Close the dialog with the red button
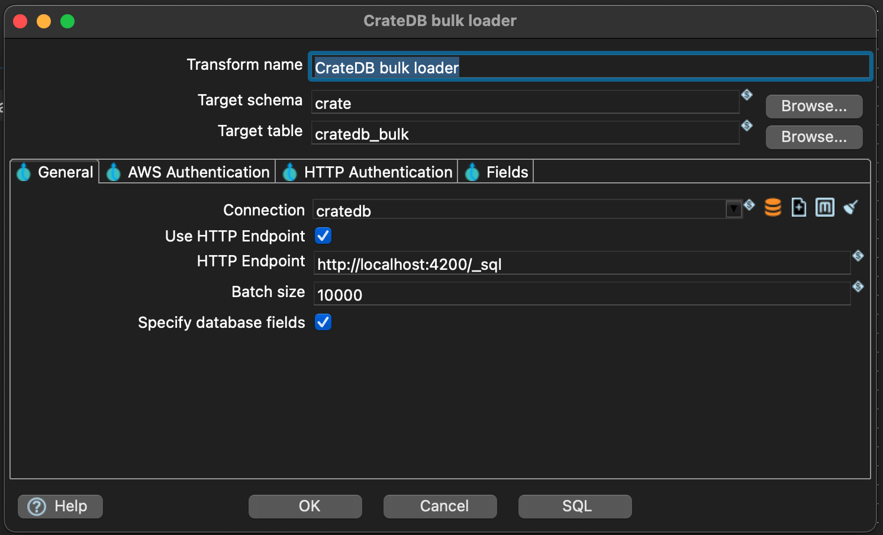This screenshot has height=535, width=883. pyautogui.click(x=20, y=21)
